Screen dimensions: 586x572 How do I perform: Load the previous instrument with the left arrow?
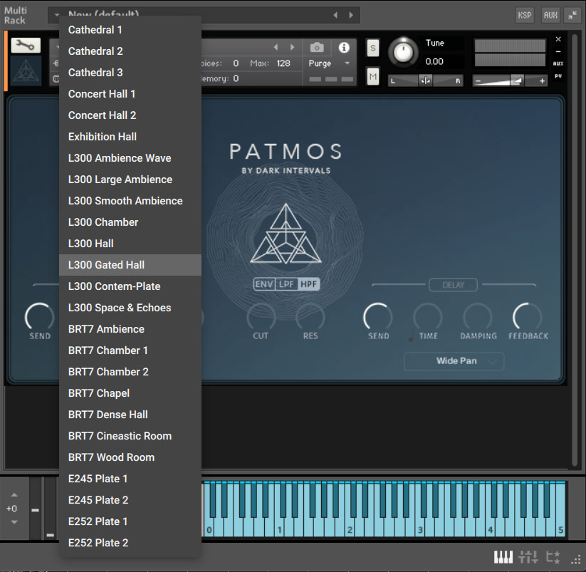point(276,47)
